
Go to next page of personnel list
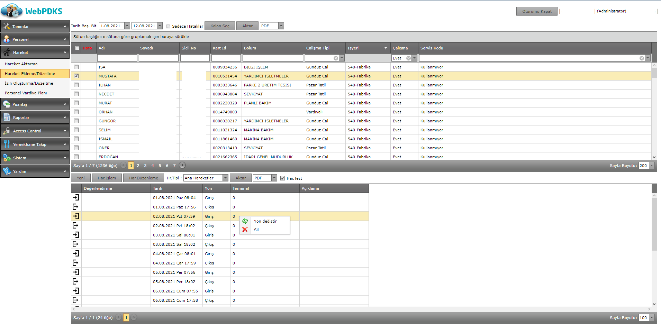(182, 166)
